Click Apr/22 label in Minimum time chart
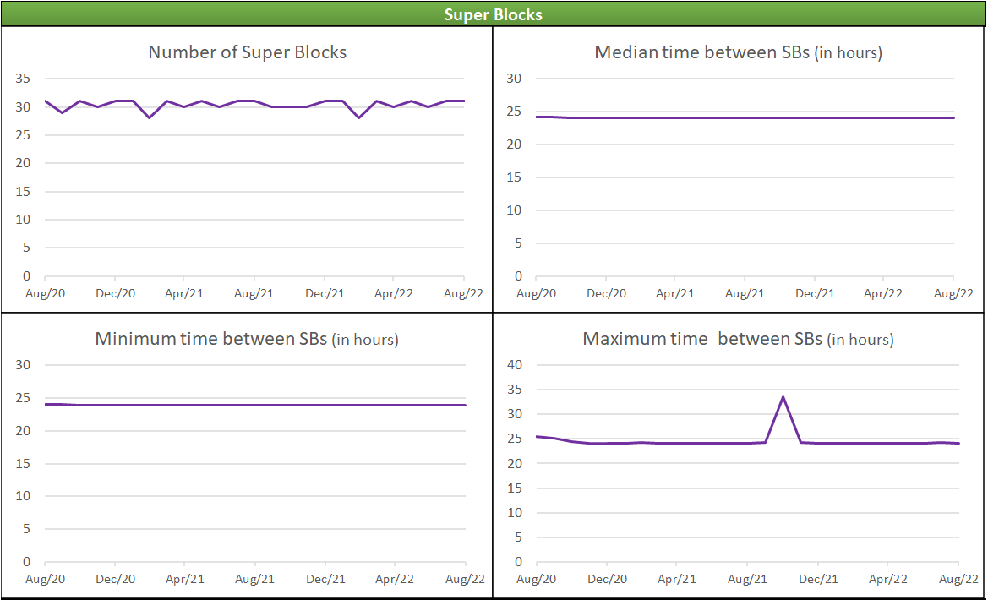Viewport: 988px width, 600px height. (x=395, y=578)
